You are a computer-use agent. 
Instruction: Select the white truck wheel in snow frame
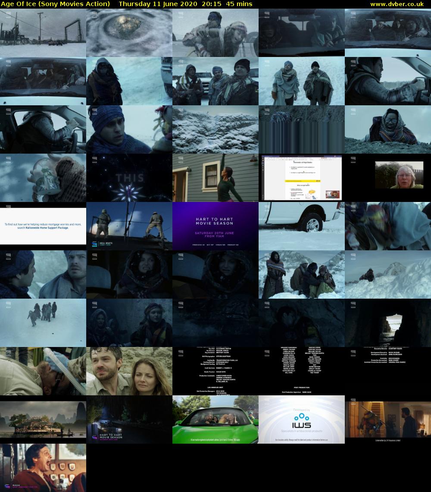[302, 226]
